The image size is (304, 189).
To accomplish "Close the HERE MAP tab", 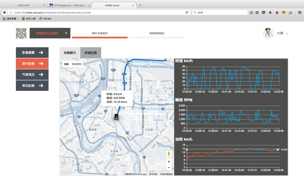I will 44,5.
